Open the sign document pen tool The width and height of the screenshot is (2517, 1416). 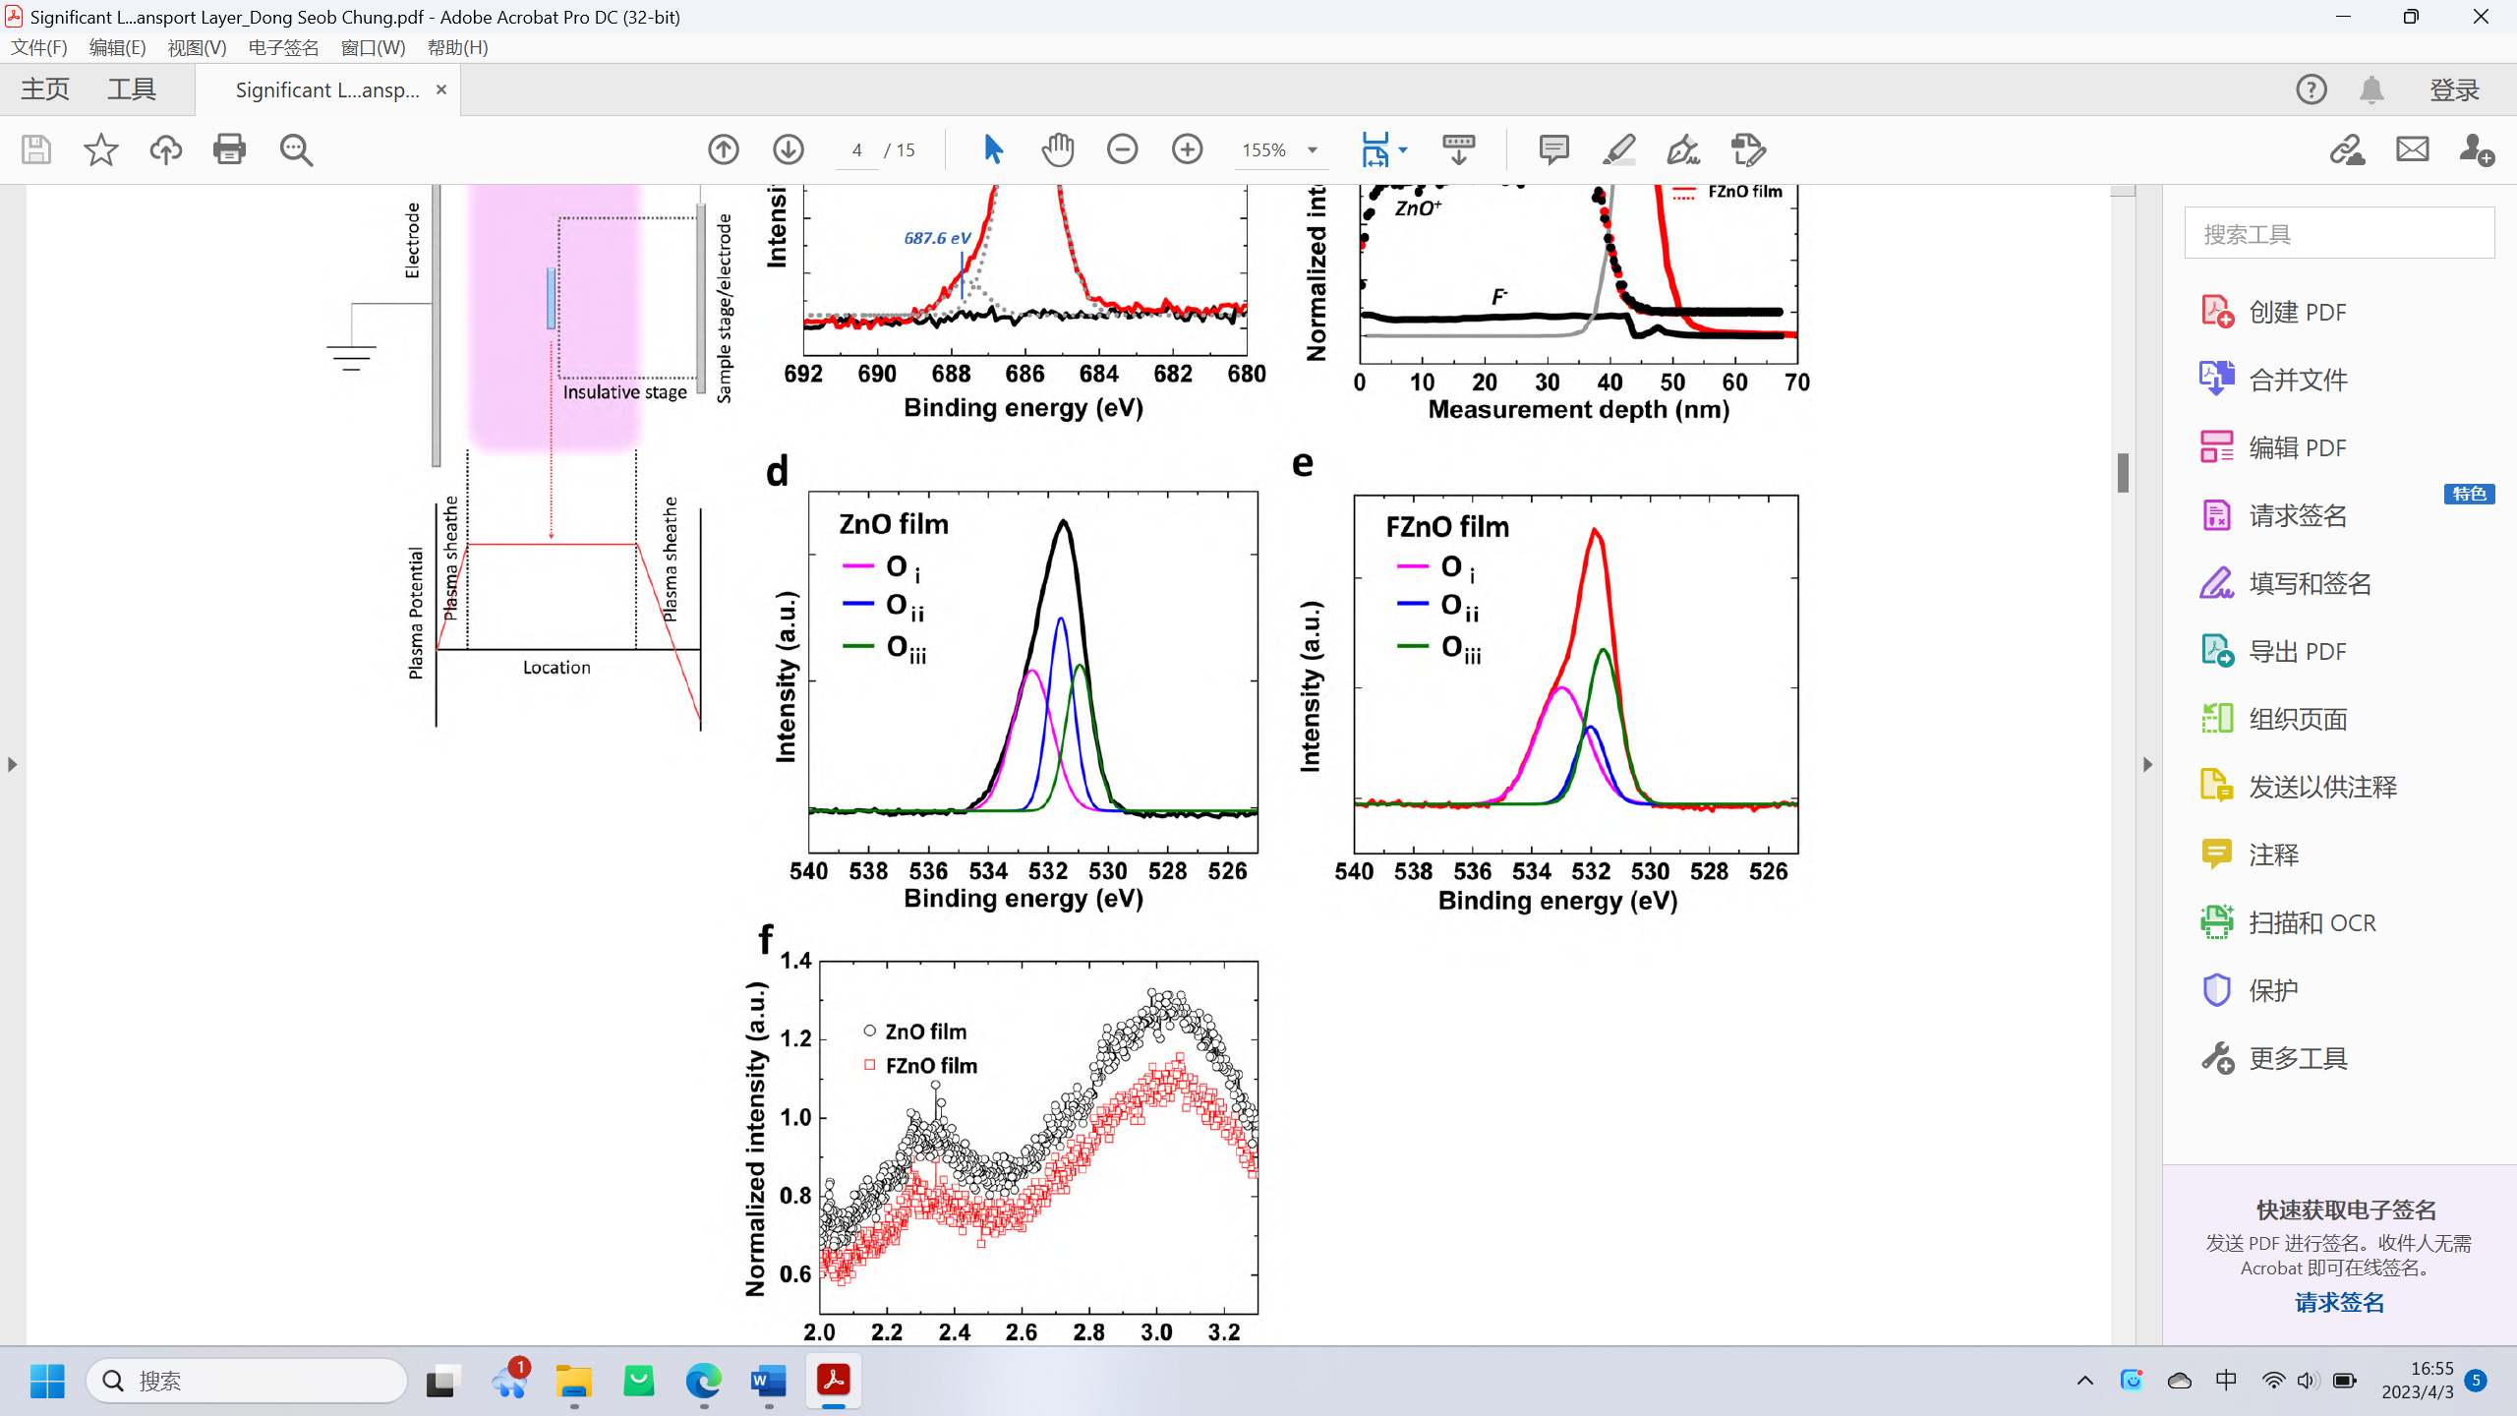point(1683,149)
